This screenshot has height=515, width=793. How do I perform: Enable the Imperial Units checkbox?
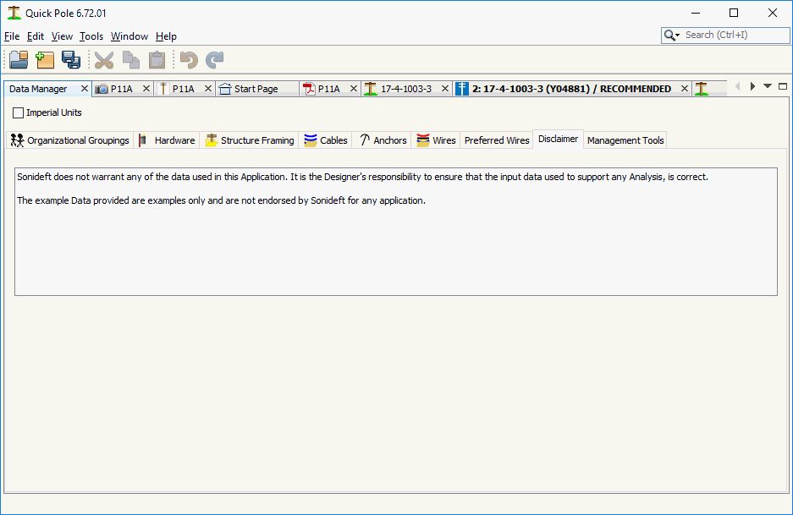[x=19, y=112]
